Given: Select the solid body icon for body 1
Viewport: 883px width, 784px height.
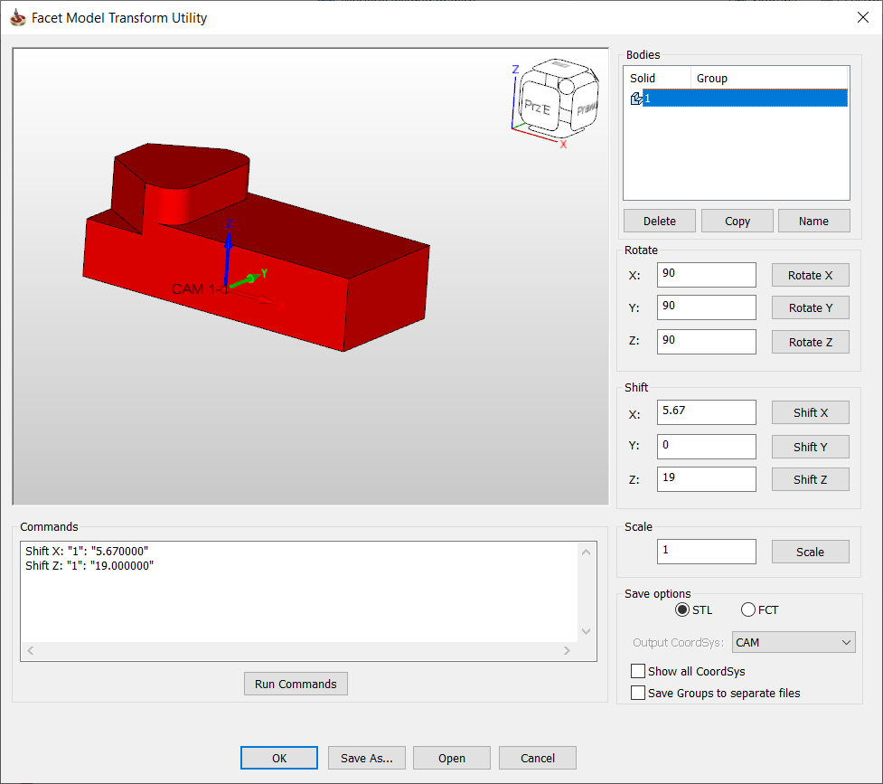Looking at the screenshot, I should click(x=636, y=99).
